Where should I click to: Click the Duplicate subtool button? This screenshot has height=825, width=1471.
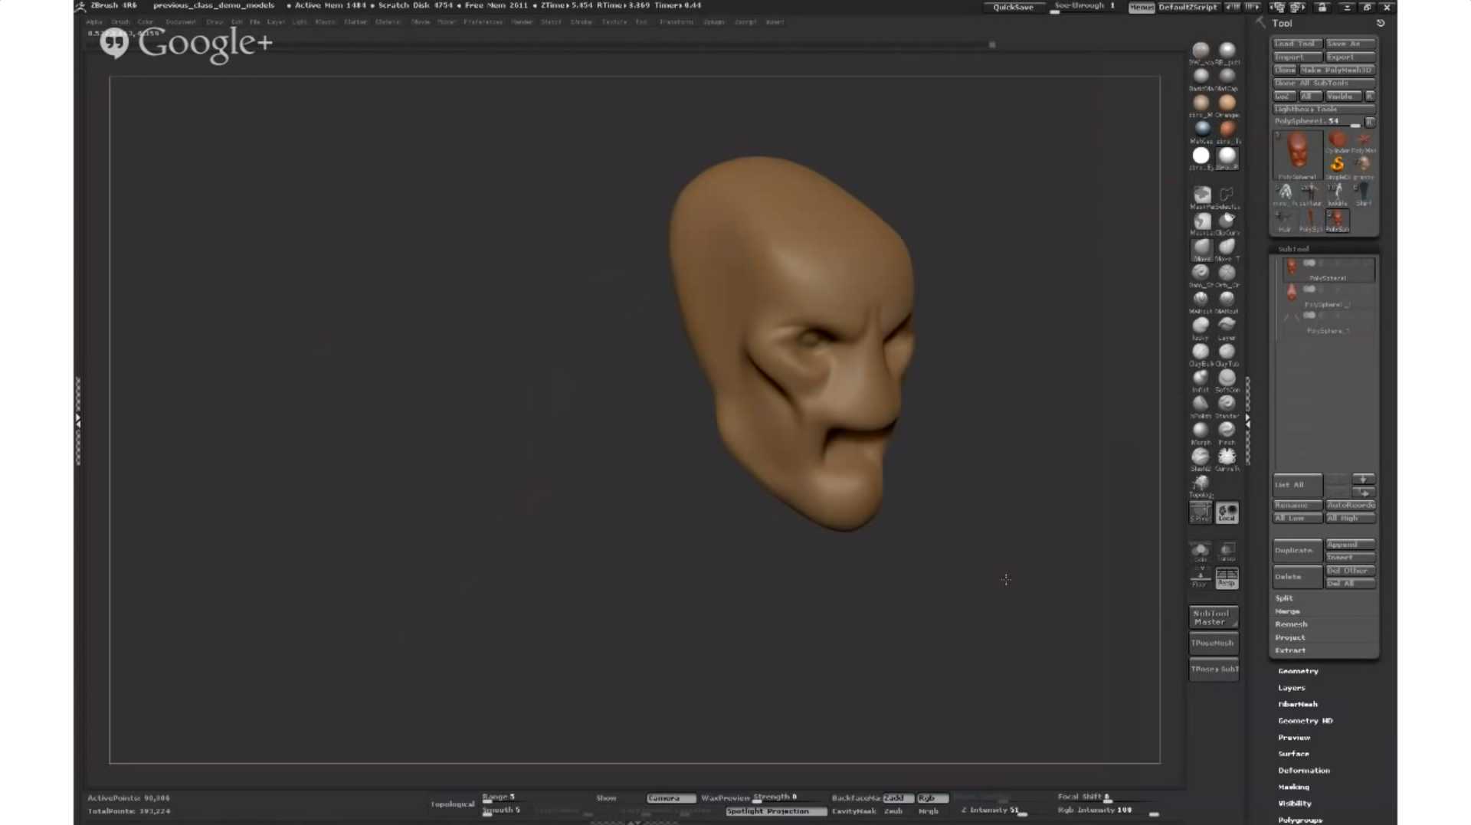click(1296, 551)
